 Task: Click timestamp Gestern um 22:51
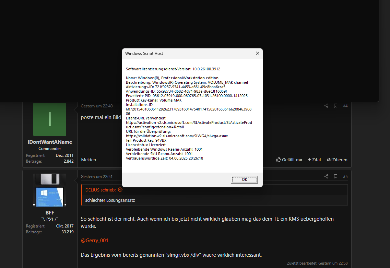pyautogui.click(x=96, y=177)
